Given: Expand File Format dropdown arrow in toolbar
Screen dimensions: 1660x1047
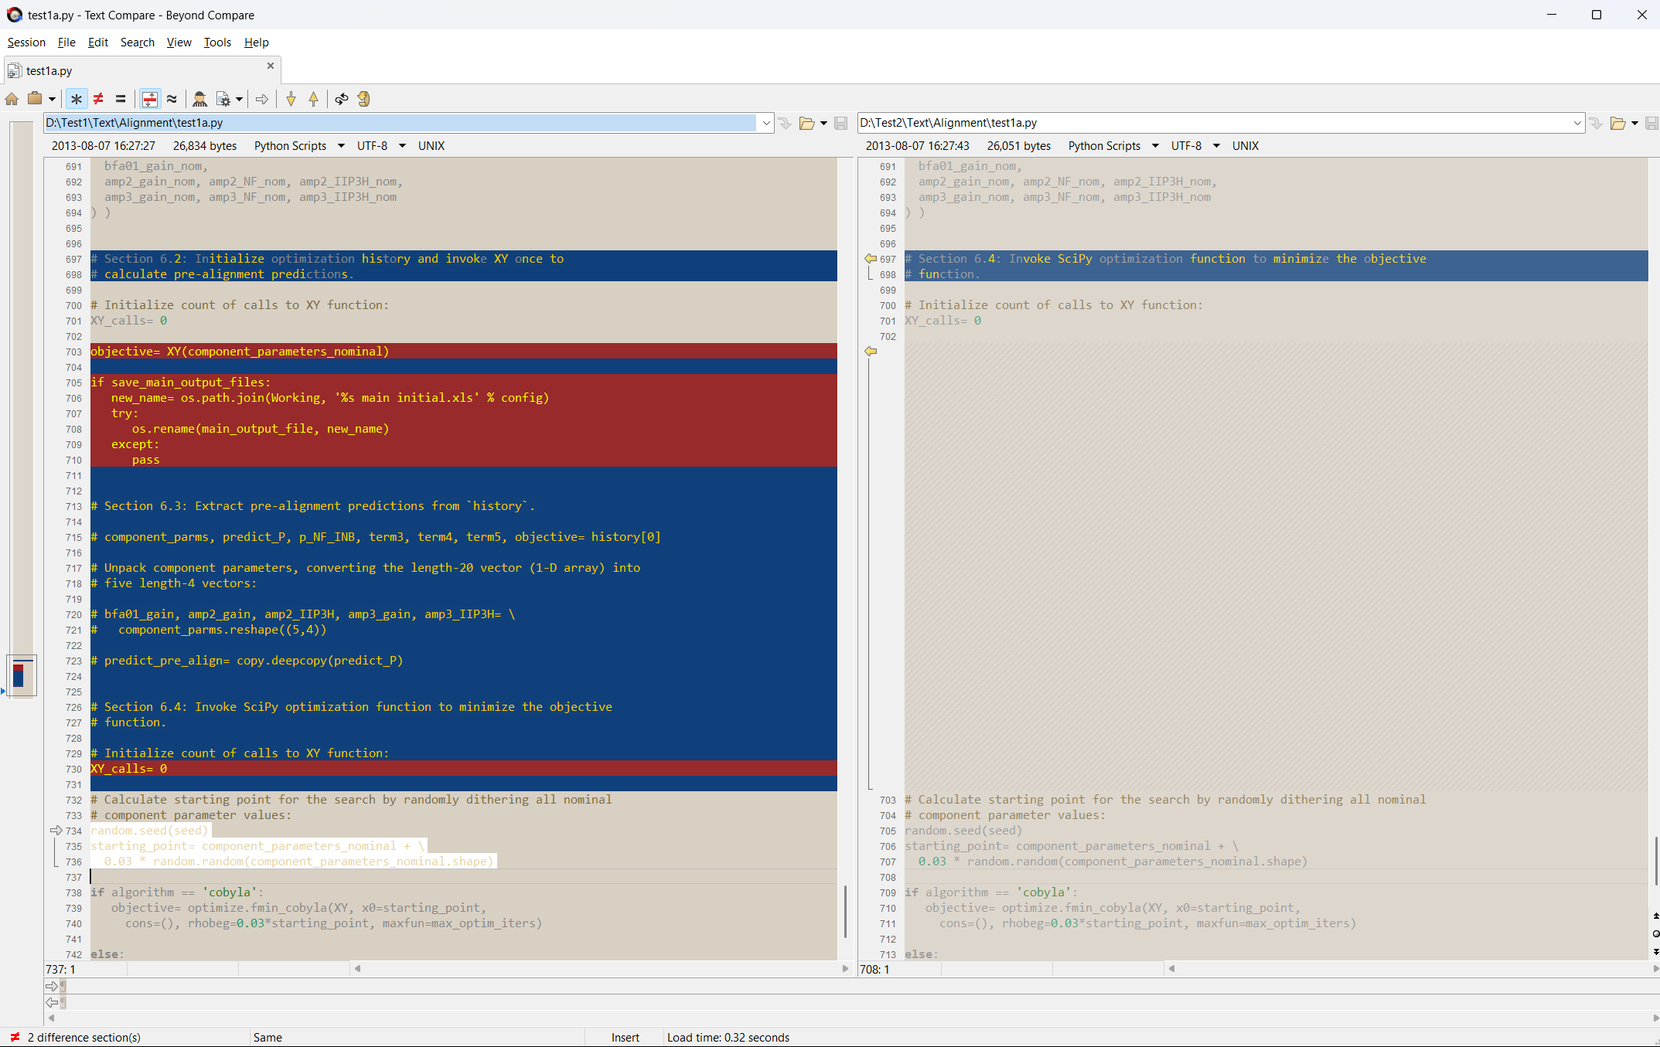Looking at the screenshot, I should point(240,99).
